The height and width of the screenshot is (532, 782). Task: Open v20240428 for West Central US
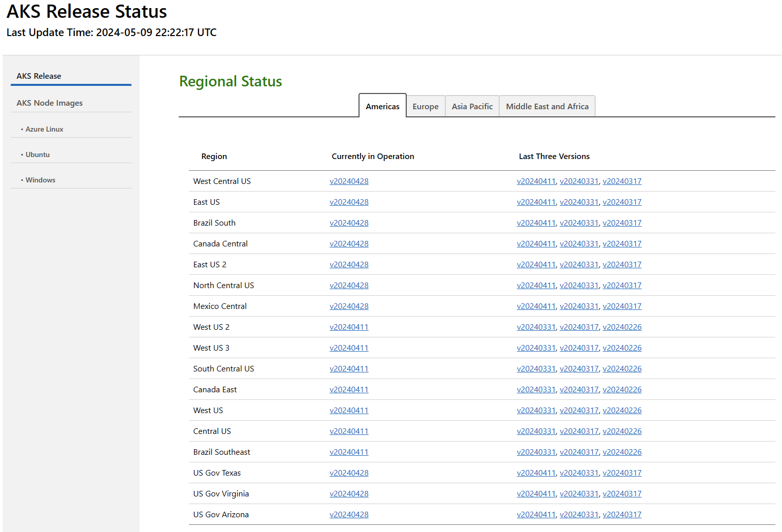[349, 181]
